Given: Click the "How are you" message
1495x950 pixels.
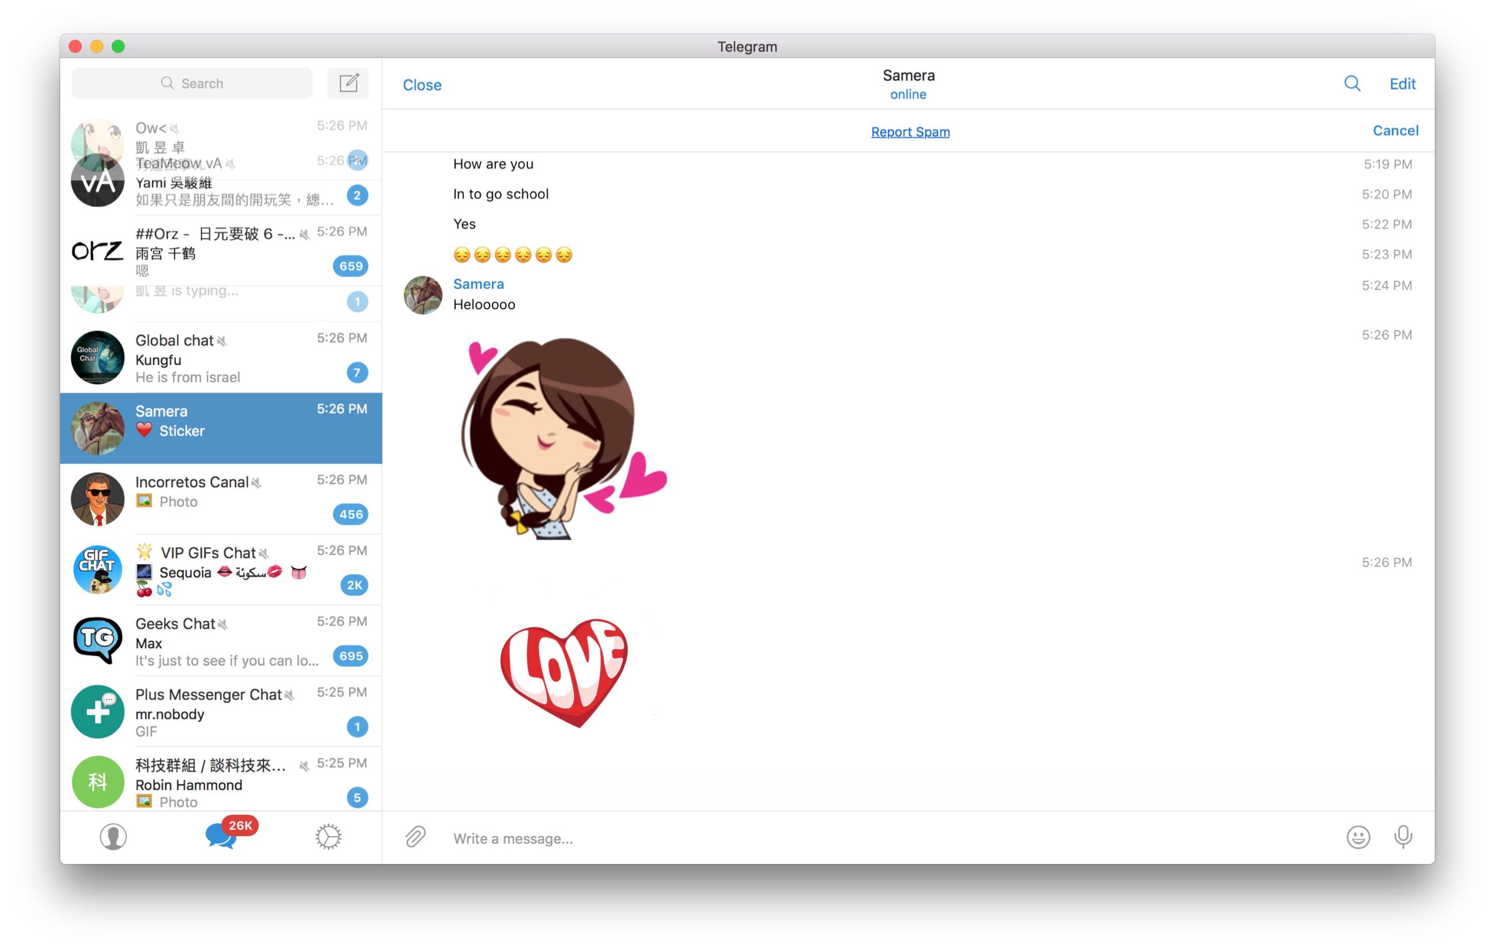Looking at the screenshot, I should click(493, 164).
